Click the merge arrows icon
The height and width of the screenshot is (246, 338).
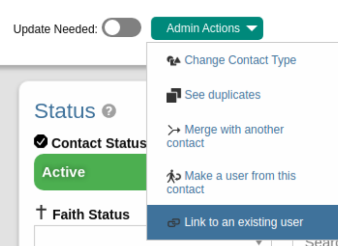click(173, 130)
